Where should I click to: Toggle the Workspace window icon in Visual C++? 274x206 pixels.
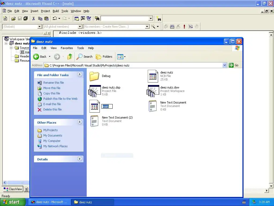coord(77,19)
